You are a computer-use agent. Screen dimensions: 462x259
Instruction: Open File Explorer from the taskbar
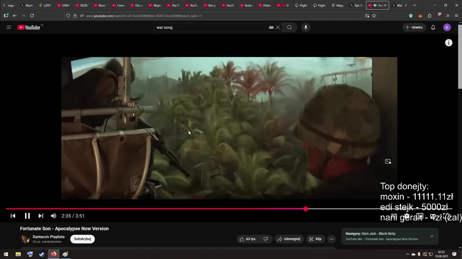(x=18, y=254)
